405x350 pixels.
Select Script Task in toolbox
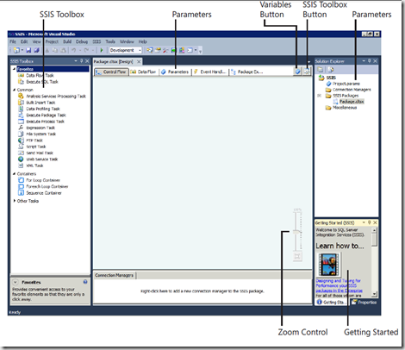click(32, 147)
